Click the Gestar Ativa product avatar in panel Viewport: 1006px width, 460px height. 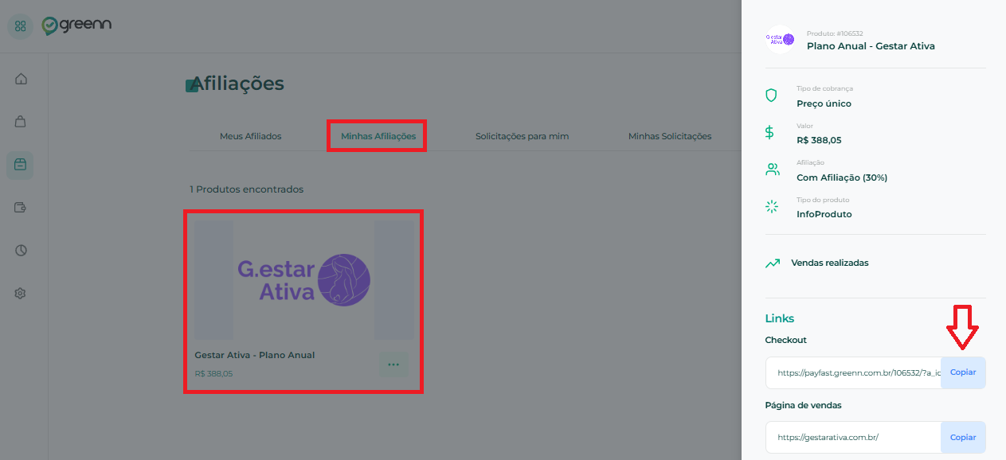tap(780, 39)
